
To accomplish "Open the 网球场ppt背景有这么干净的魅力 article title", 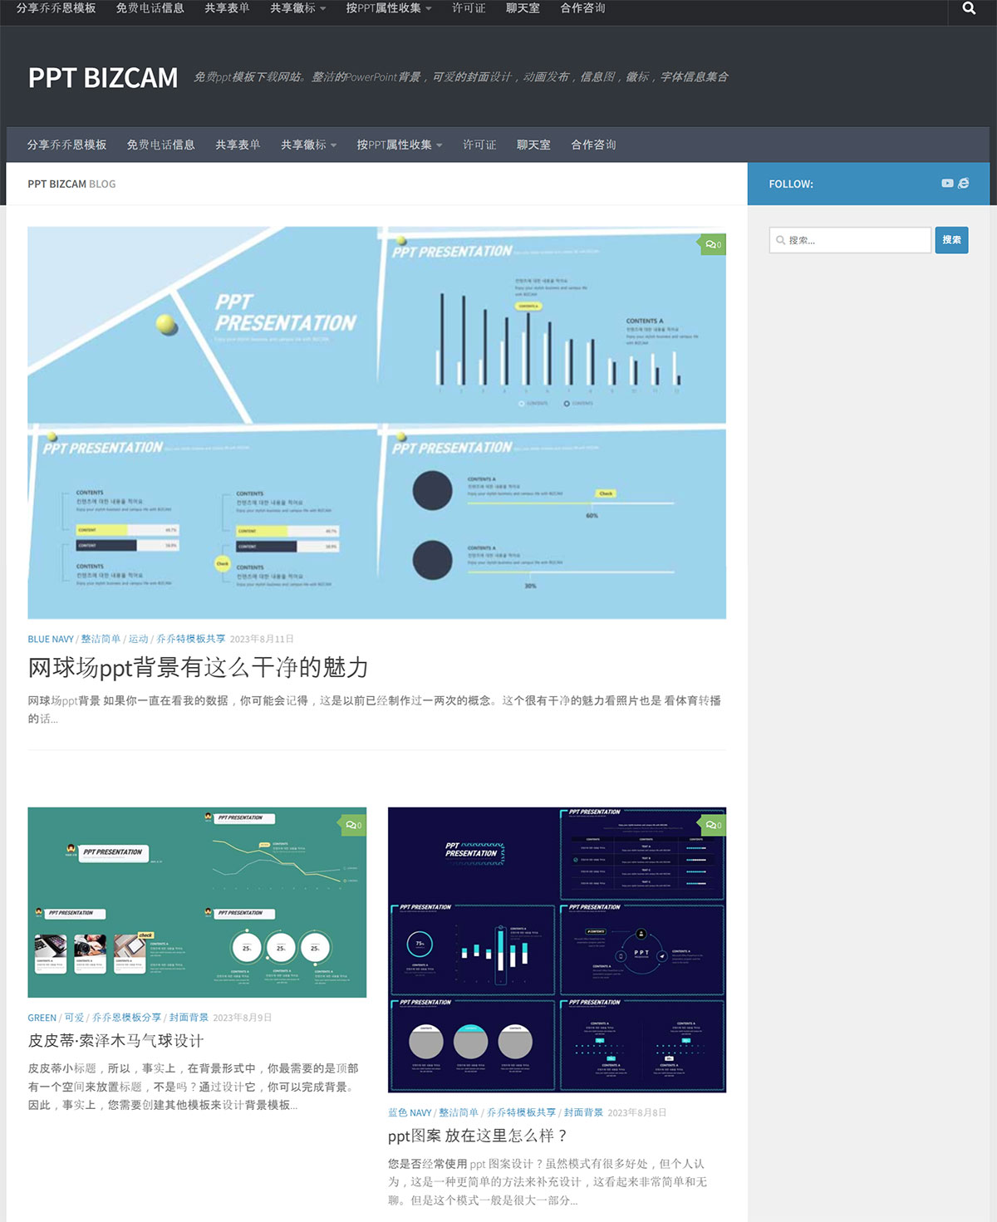I will click(x=198, y=667).
